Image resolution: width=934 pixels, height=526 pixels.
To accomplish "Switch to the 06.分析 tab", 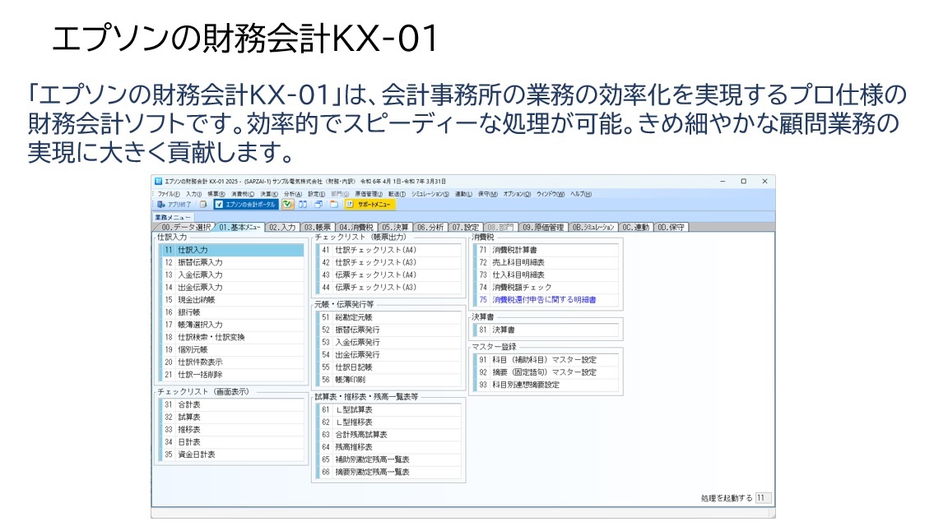I will coord(430,228).
